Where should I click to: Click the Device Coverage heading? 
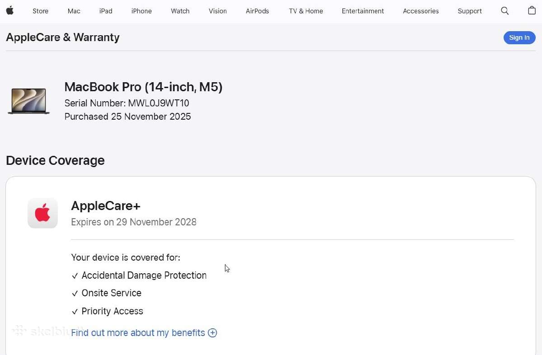[55, 160]
